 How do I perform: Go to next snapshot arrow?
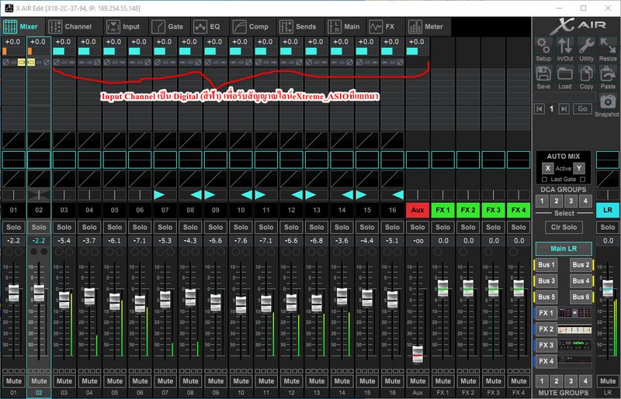[564, 108]
